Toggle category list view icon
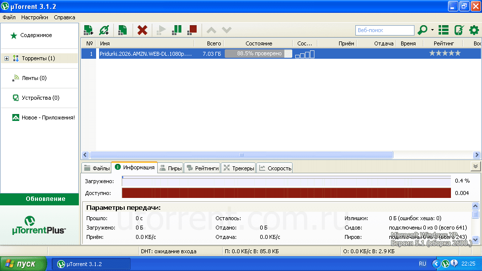482x271 pixels. coord(443,30)
